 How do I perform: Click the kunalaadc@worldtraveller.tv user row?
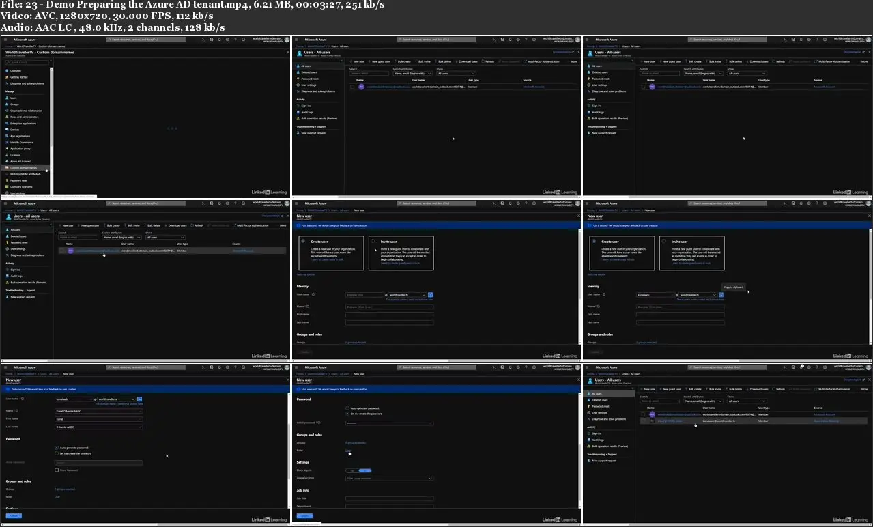point(752,421)
